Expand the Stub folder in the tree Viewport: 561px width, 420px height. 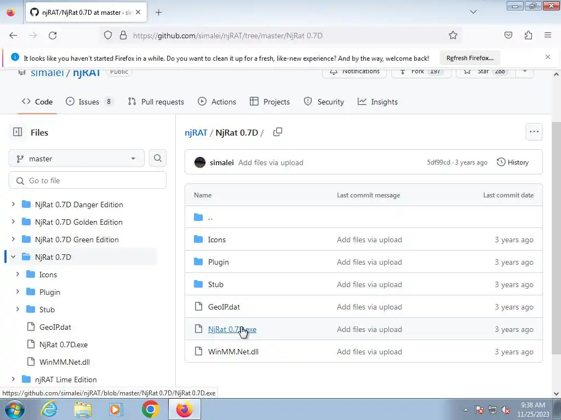pos(18,310)
